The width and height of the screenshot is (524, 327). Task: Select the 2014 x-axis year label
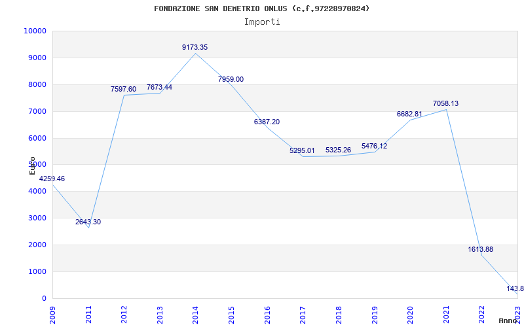click(x=195, y=313)
